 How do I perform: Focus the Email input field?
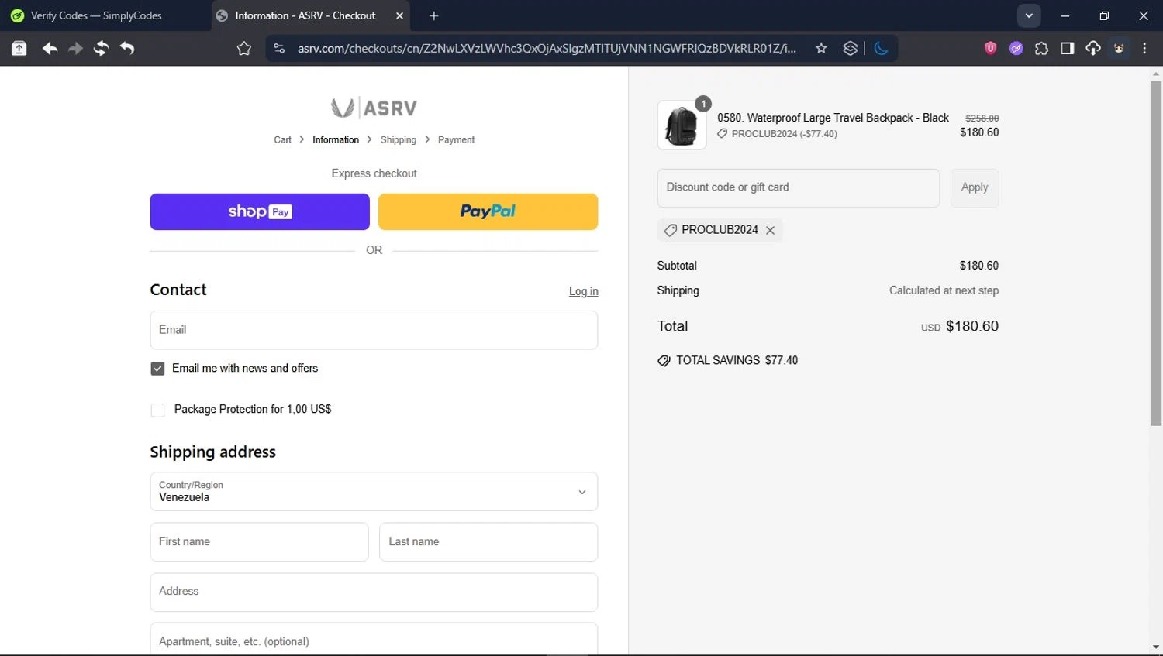[x=374, y=330]
